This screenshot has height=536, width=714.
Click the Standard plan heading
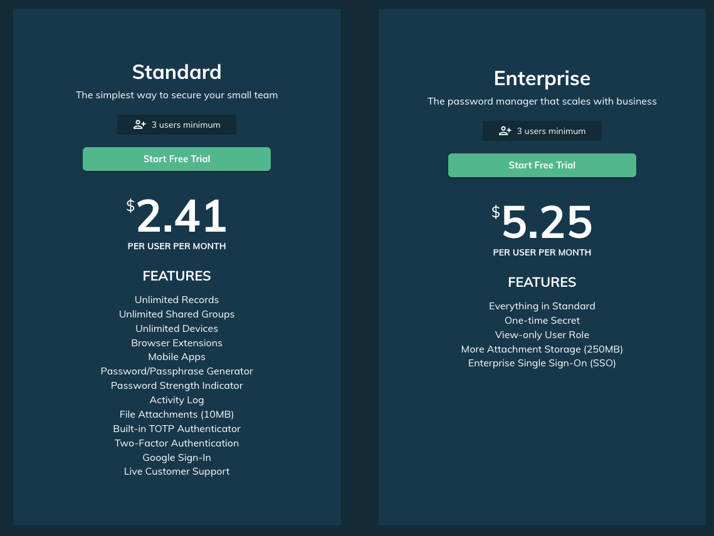point(177,72)
